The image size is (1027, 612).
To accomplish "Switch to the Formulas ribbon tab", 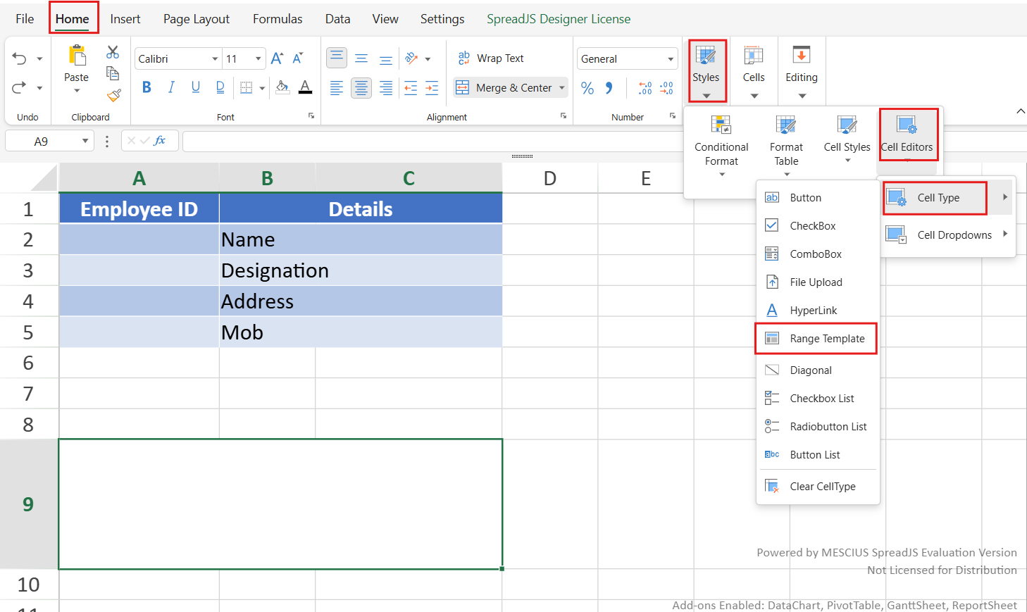I will [278, 19].
